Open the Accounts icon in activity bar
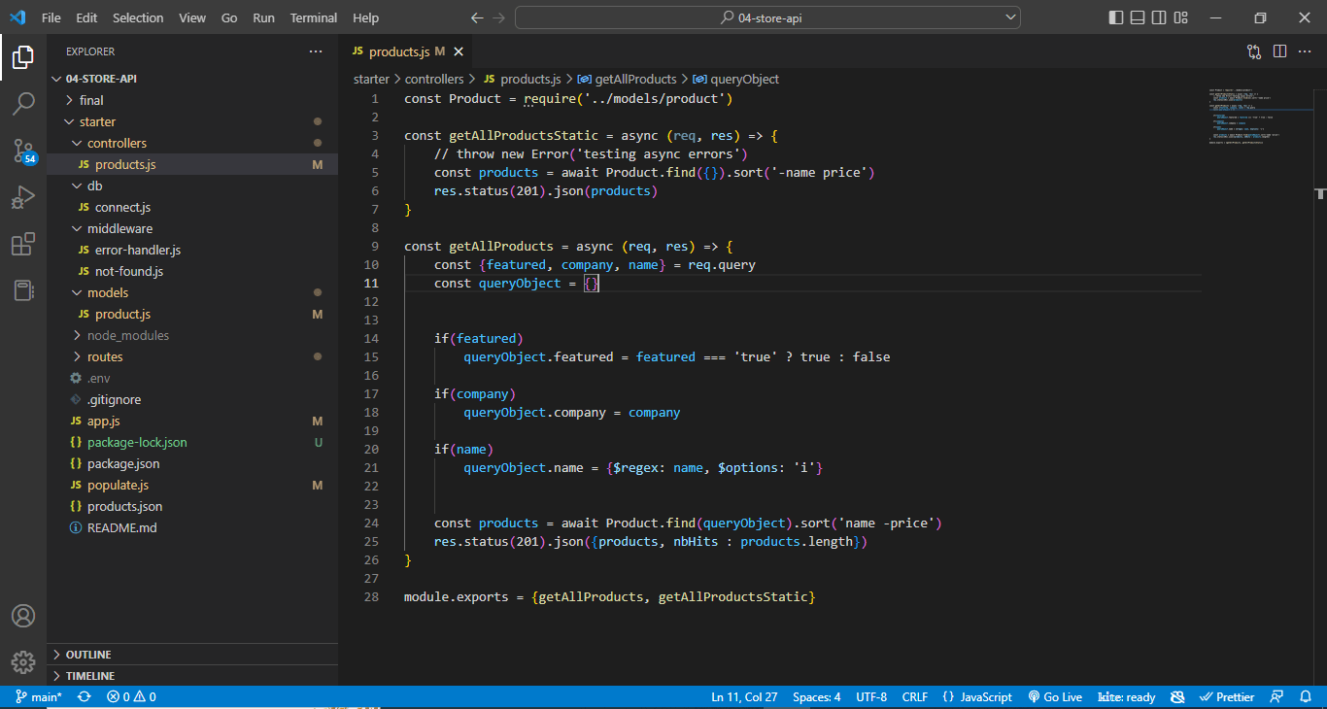This screenshot has width=1327, height=709. [23, 617]
